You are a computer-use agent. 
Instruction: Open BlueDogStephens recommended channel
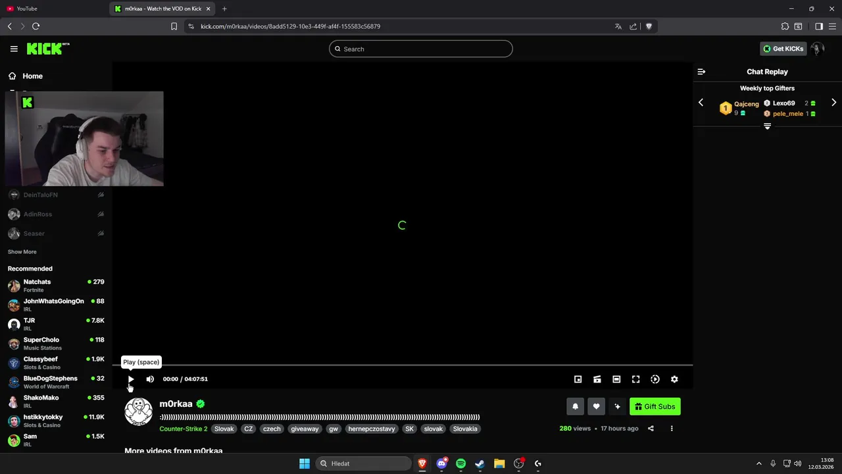point(56,382)
